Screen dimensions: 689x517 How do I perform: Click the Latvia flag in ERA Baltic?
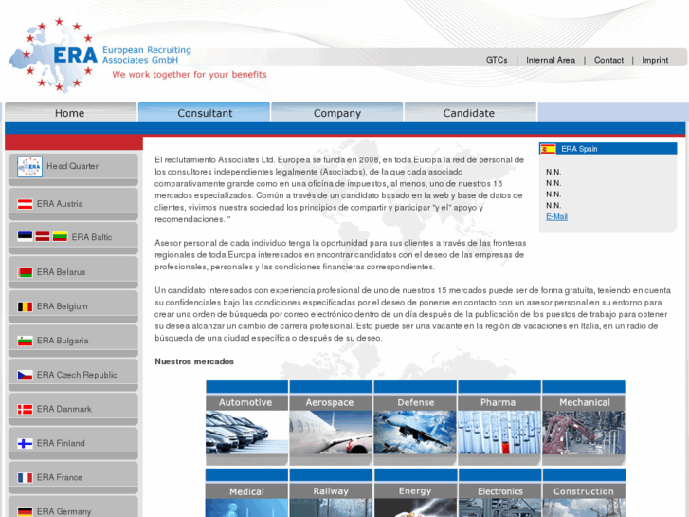pyautogui.click(x=43, y=237)
